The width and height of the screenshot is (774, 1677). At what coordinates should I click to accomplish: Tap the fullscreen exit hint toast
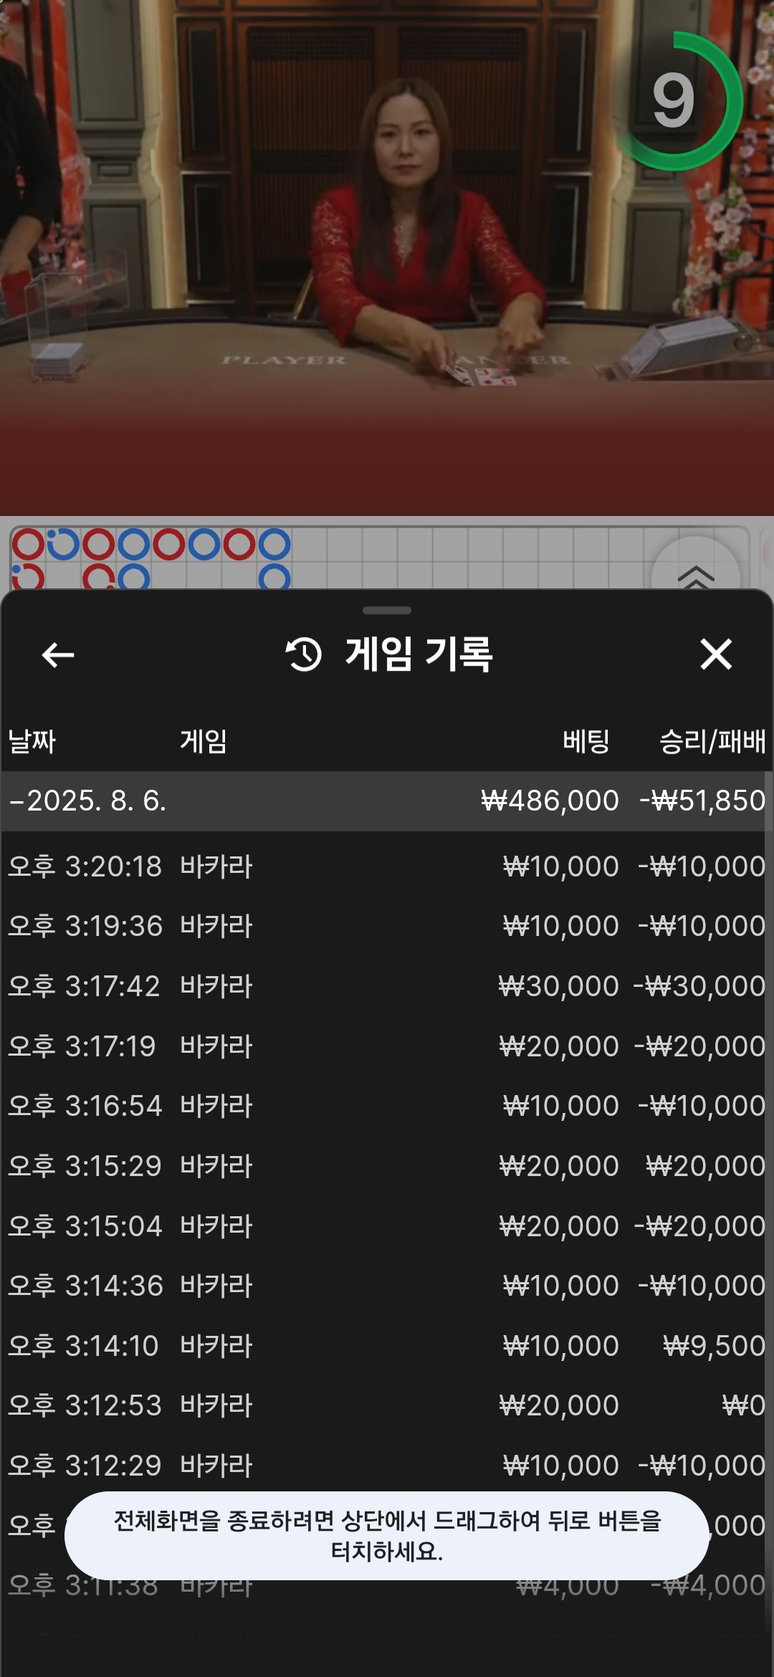coord(387,1536)
